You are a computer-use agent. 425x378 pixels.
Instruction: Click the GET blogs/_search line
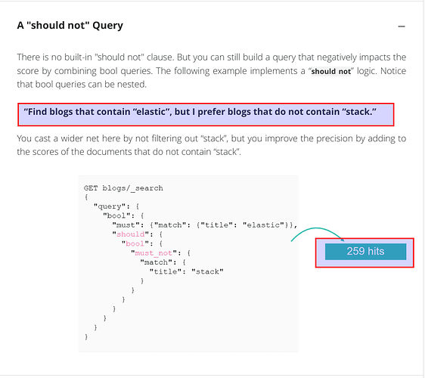123,188
